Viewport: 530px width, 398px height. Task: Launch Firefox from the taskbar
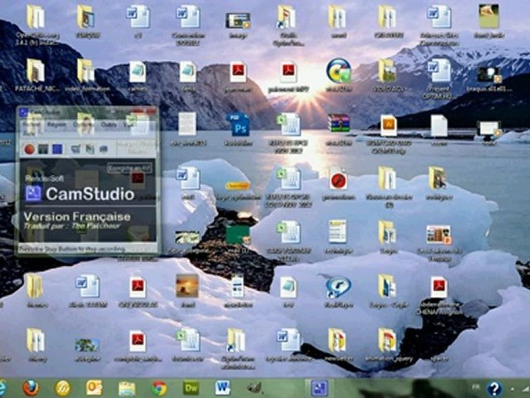pyautogui.click(x=31, y=388)
